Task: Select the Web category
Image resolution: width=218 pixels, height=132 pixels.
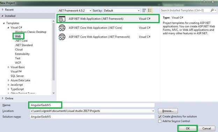Action: (18, 36)
